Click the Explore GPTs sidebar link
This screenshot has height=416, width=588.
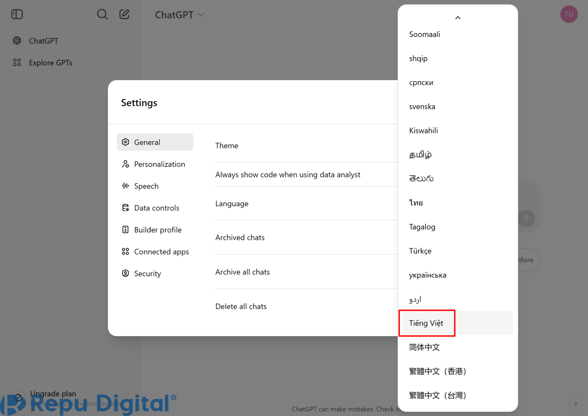coord(51,62)
